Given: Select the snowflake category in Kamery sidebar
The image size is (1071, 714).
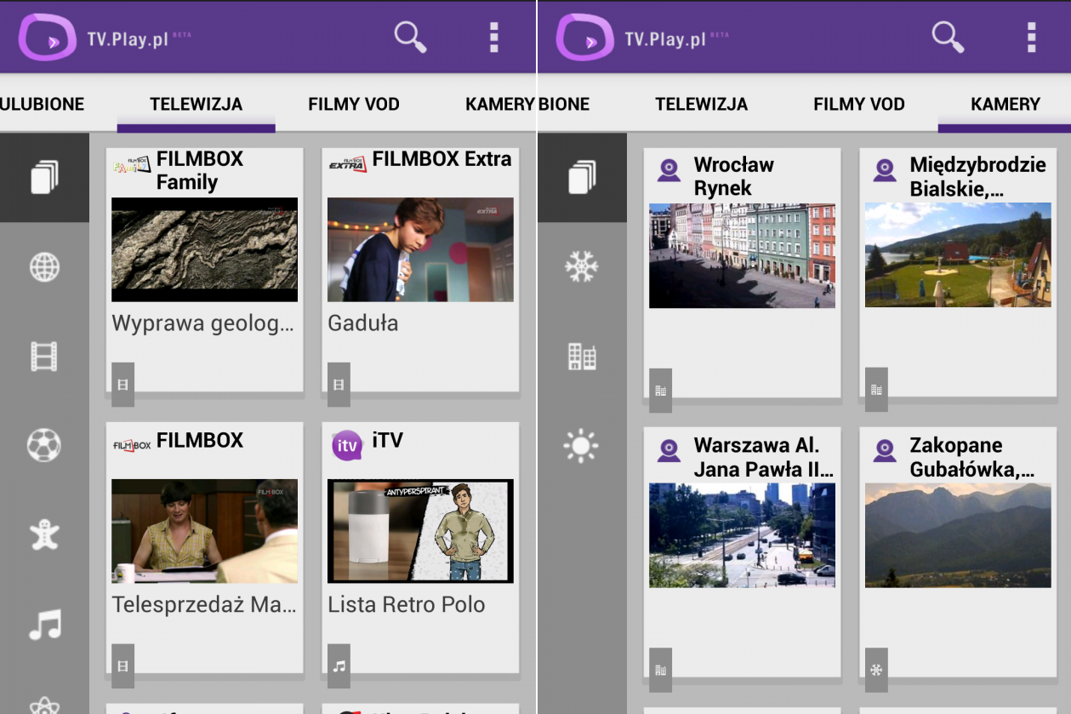Looking at the screenshot, I should pyautogui.click(x=582, y=266).
